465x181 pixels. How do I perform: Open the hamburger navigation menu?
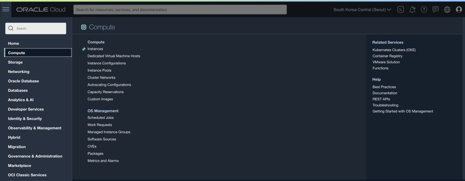click(x=6, y=9)
